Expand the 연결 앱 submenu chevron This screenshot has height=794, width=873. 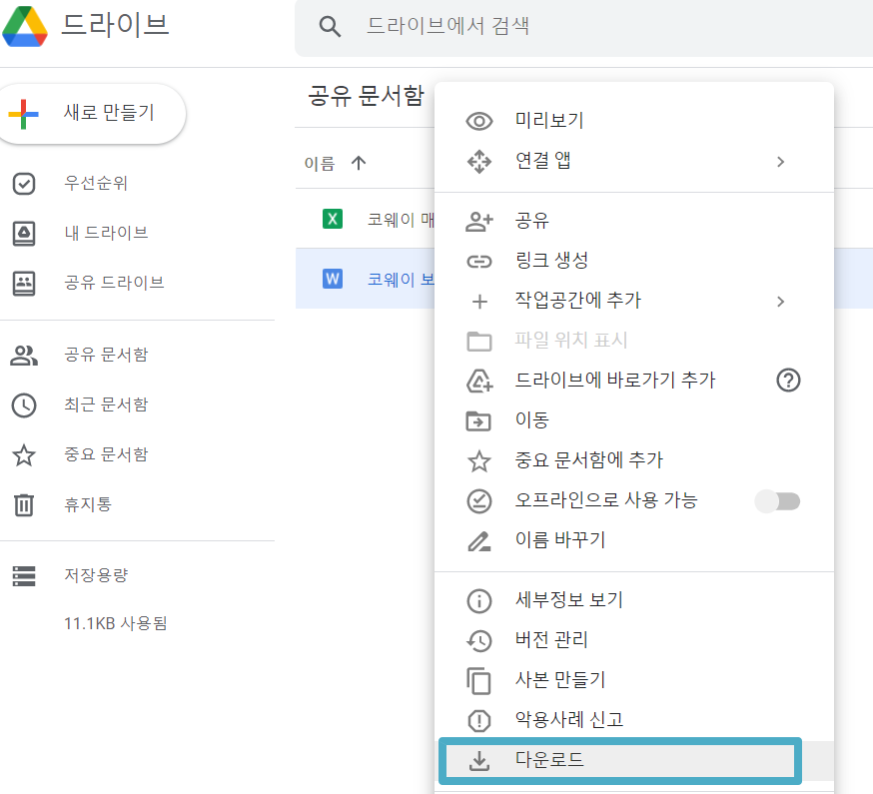point(780,162)
